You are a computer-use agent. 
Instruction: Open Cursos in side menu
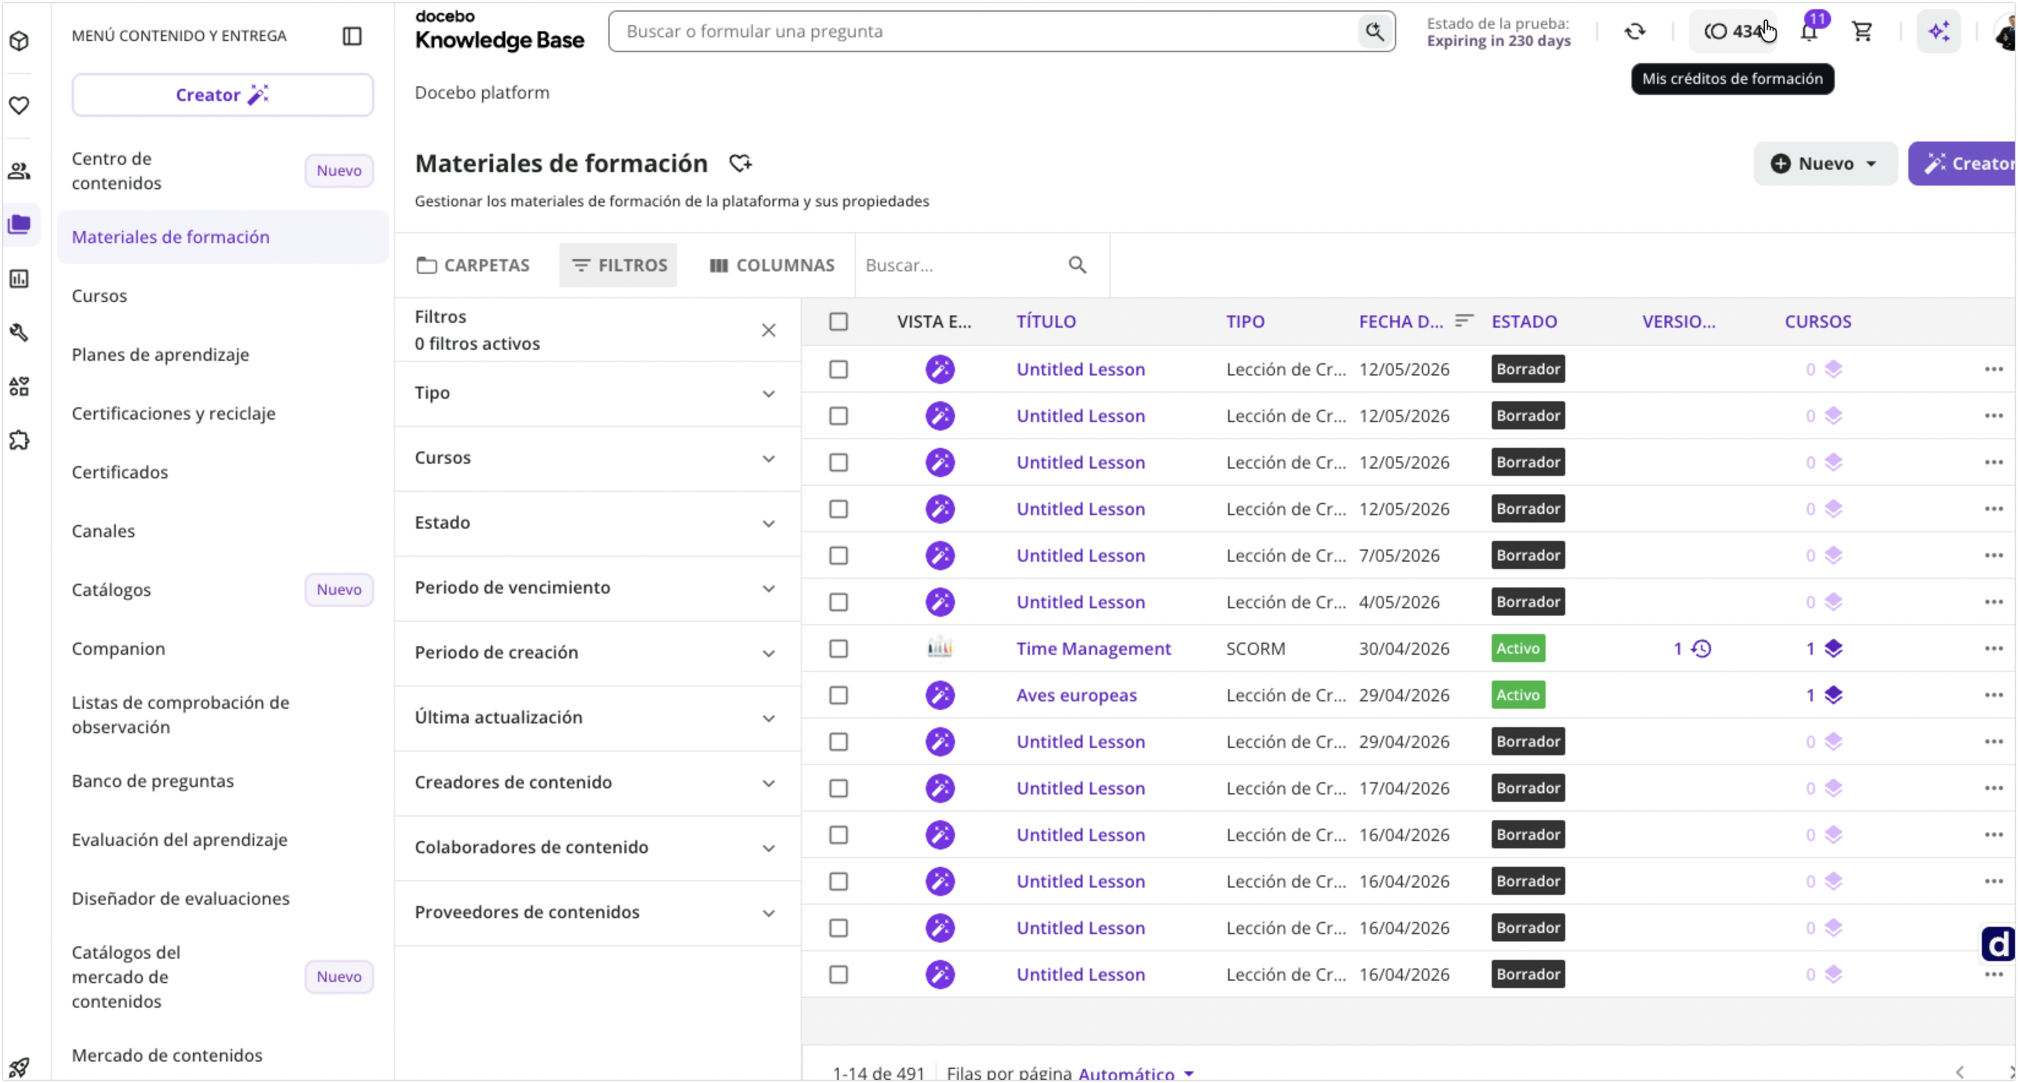pyautogui.click(x=100, y=296)
